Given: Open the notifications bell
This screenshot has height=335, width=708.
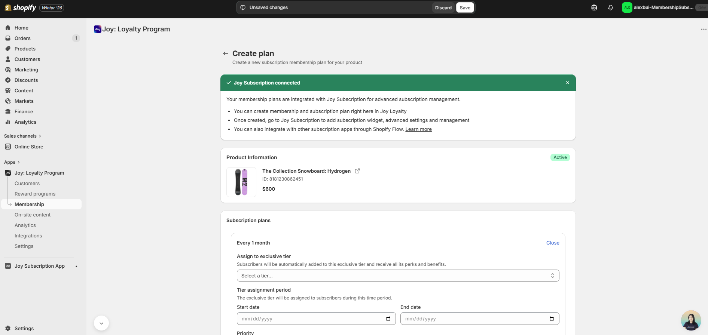Looking at the screenshot, I should [x=610, y=7].
